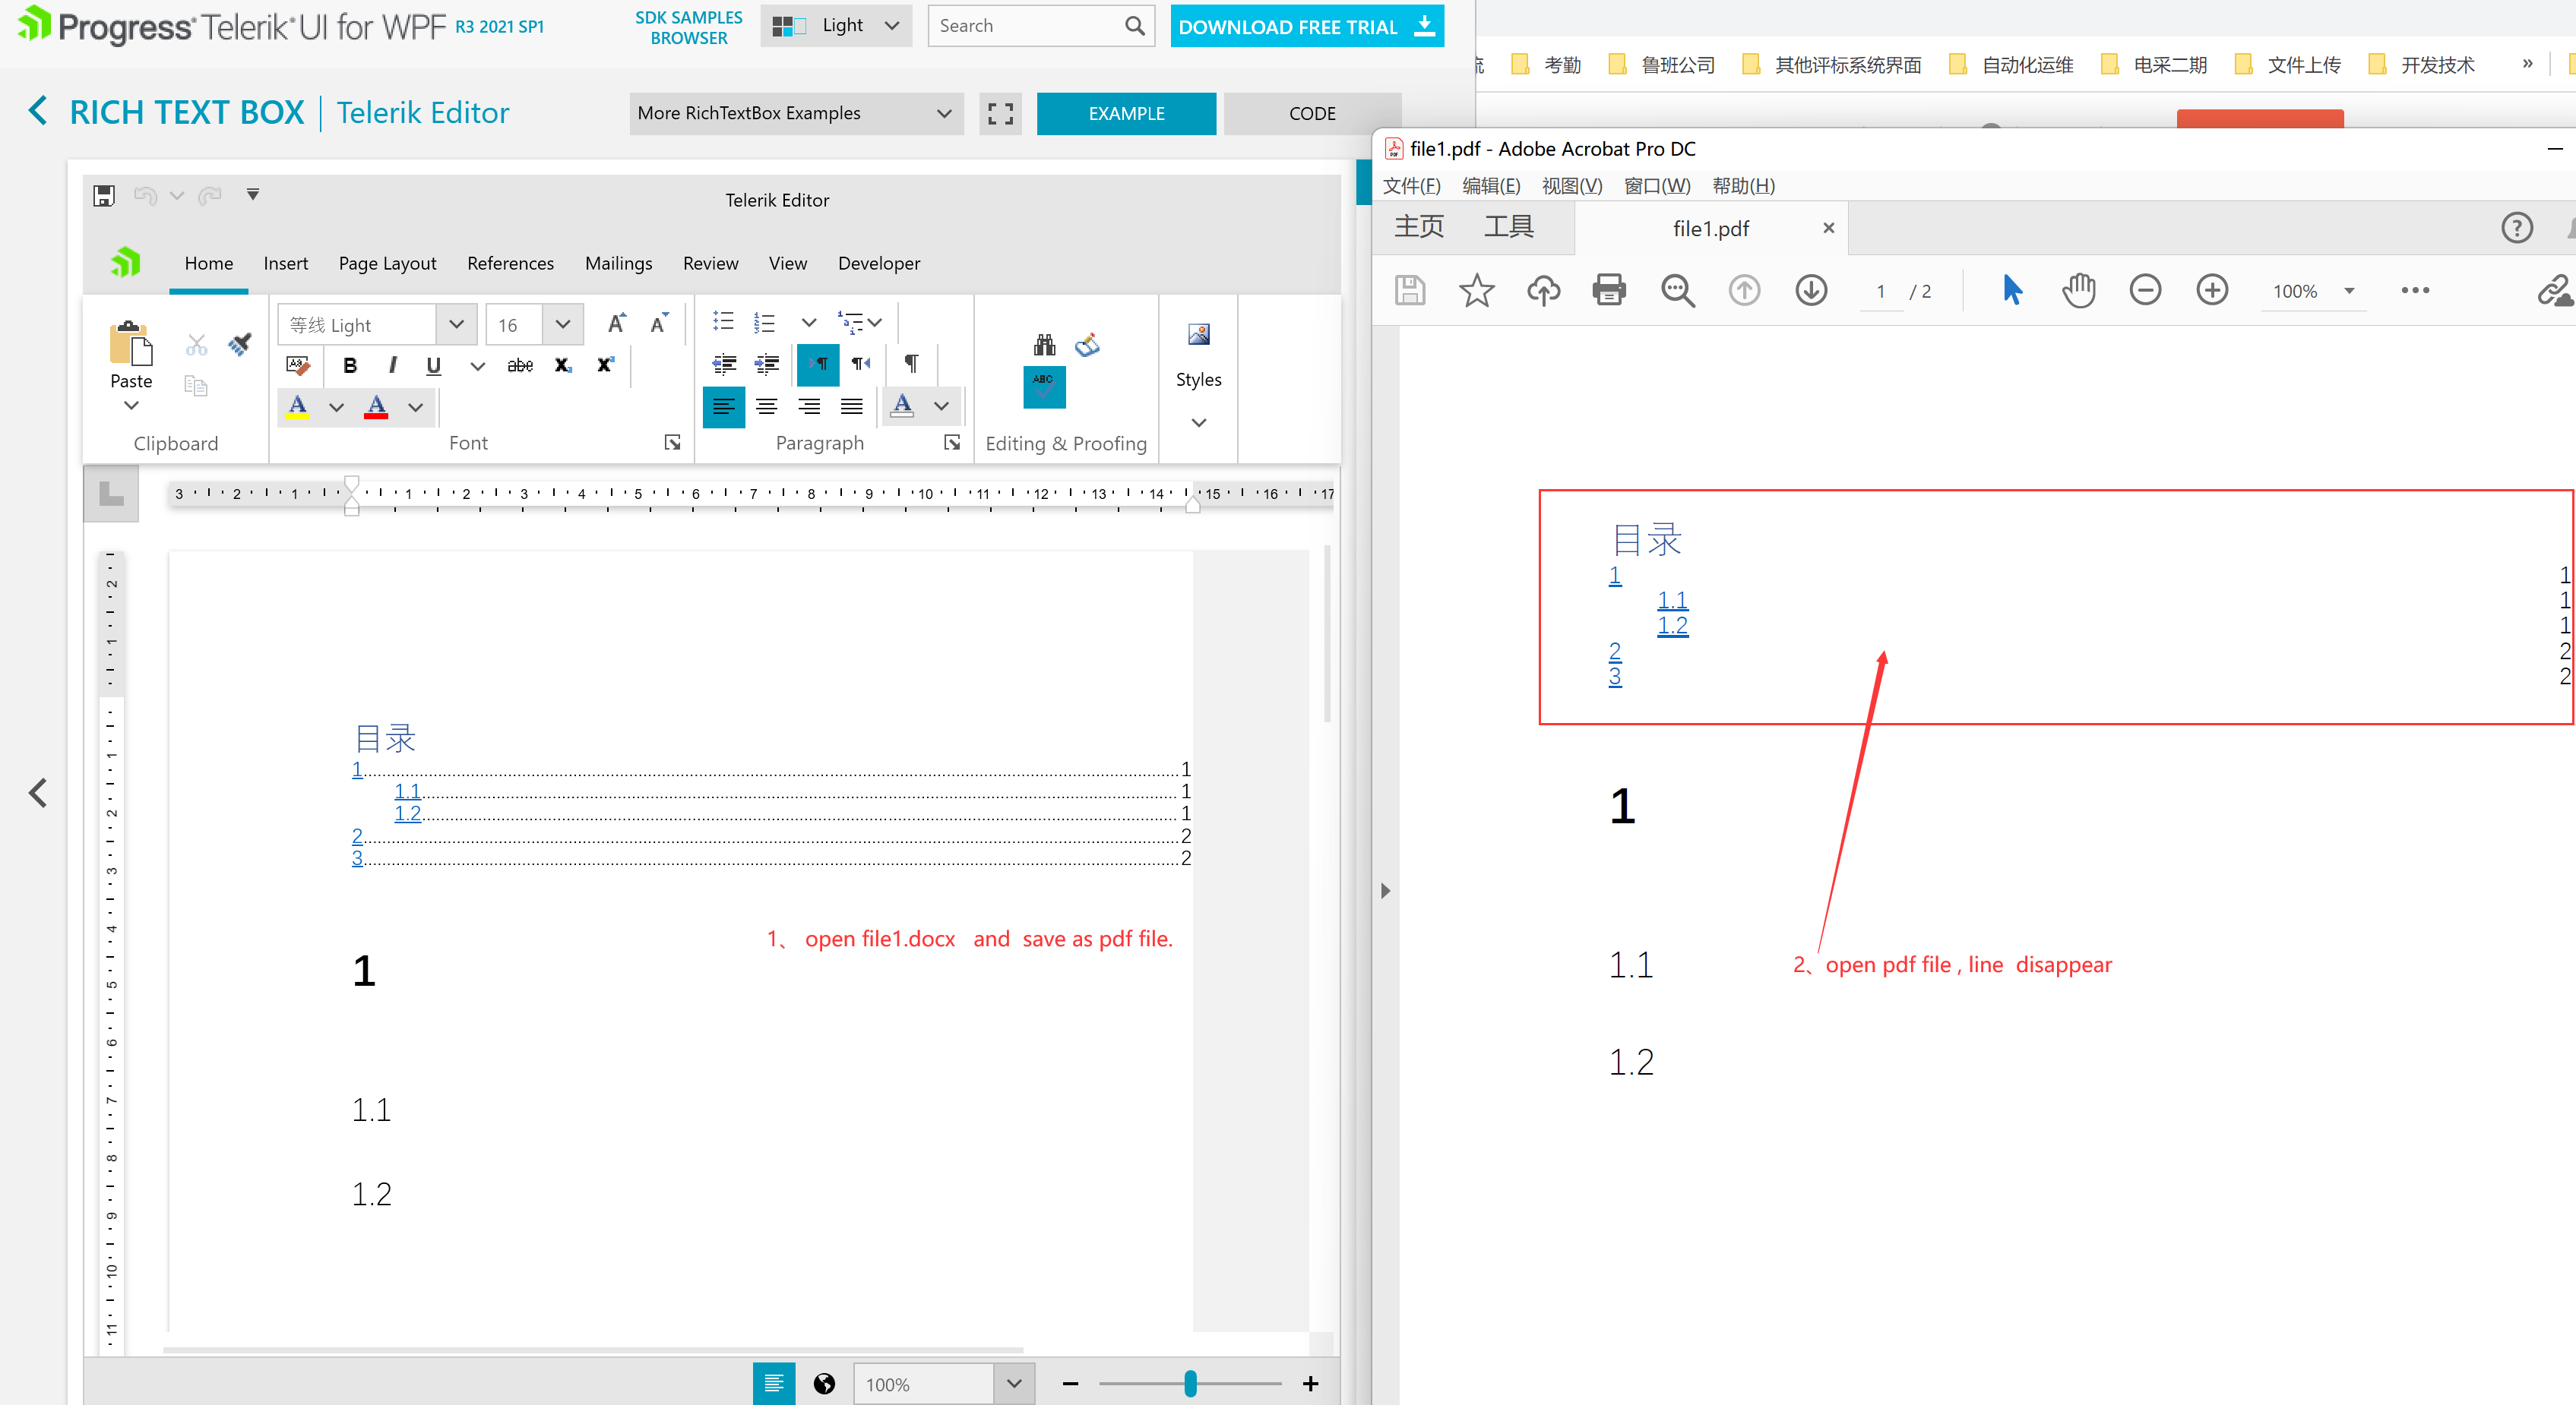Image resolution: width=2576 pixels, height=1405 pixels.
Task: Switch to the Page Layout ribbon tab
Action: pyautogui.click(x=387, y=263)
